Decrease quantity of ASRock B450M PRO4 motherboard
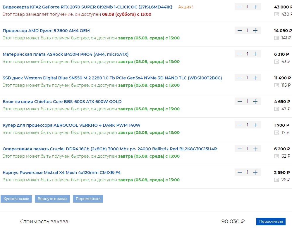 240,54
